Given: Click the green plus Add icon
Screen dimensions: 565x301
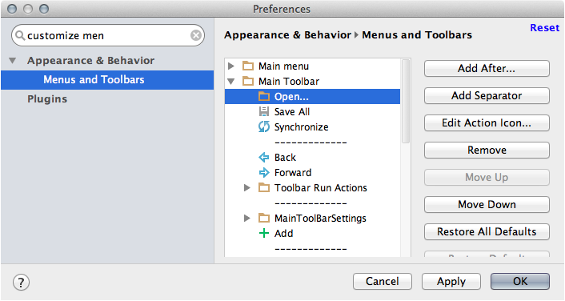Looking at the screenshot, I should (264, 233).
